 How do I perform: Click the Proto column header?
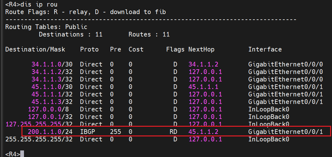pyautogui.click(x=89, y=49)
